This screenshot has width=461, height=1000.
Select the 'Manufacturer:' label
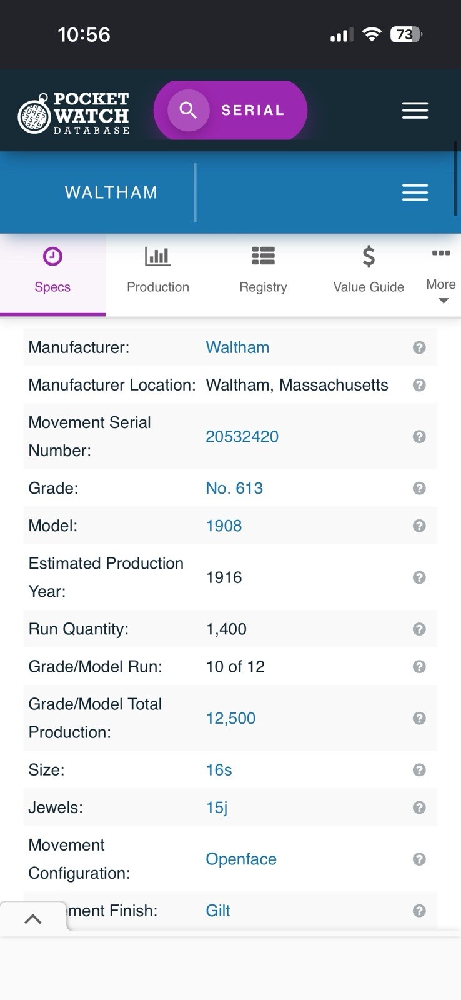[x=79, y=347]
